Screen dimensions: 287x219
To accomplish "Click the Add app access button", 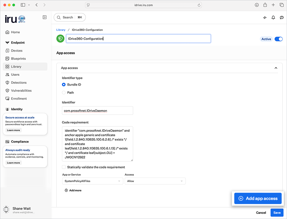I will 258,198.
